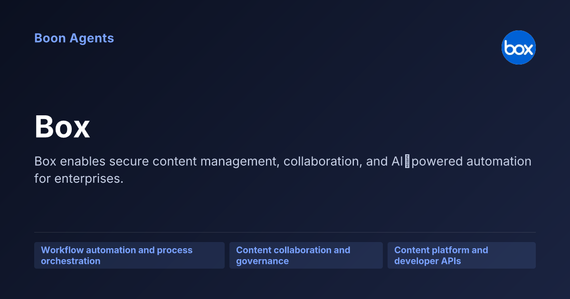
Task: Click the Workflow automation and process orchestration tag
Action: point(129,255)
